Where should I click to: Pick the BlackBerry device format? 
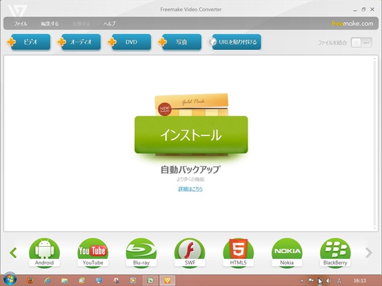(335, 253)
